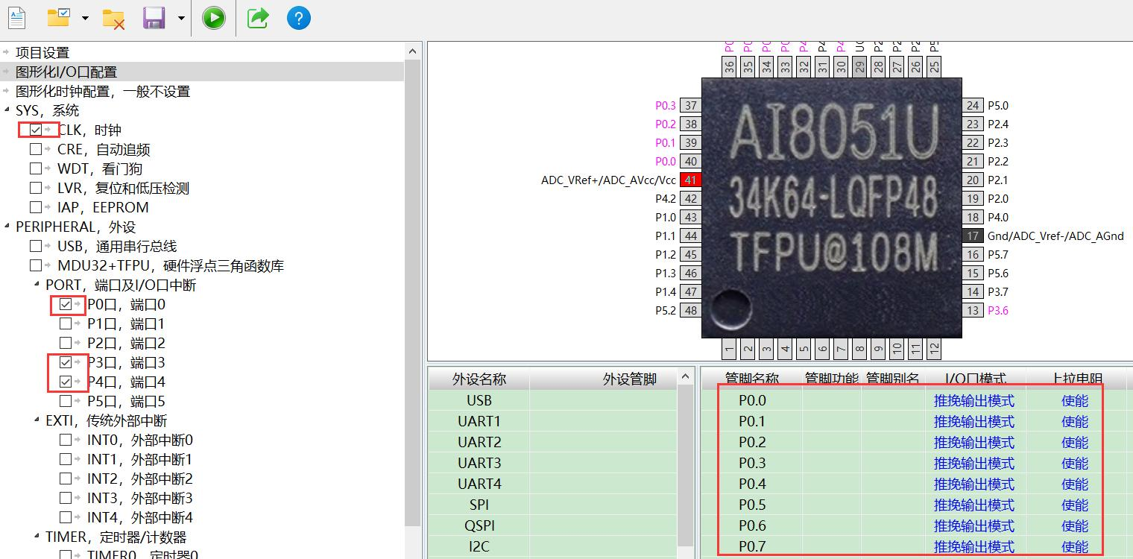Select 项目设置 in the tree
The width and height of the screenshot is (1133, 559).
[42, 53]
